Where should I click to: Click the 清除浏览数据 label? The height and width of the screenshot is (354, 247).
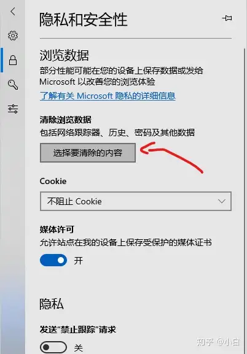pos(66,120)
